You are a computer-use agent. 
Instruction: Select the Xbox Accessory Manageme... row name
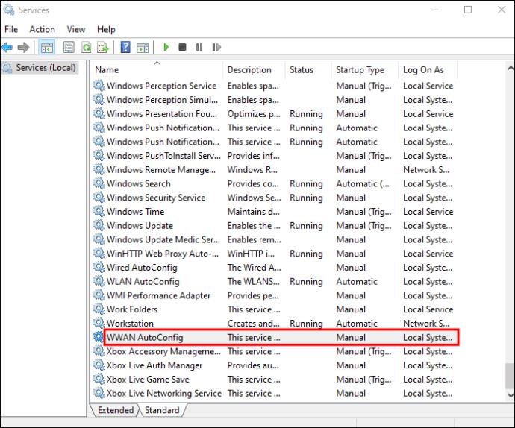(x=163, y=351)
